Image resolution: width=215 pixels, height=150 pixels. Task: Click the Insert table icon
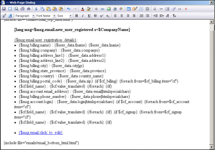click(x=129, y=9)
